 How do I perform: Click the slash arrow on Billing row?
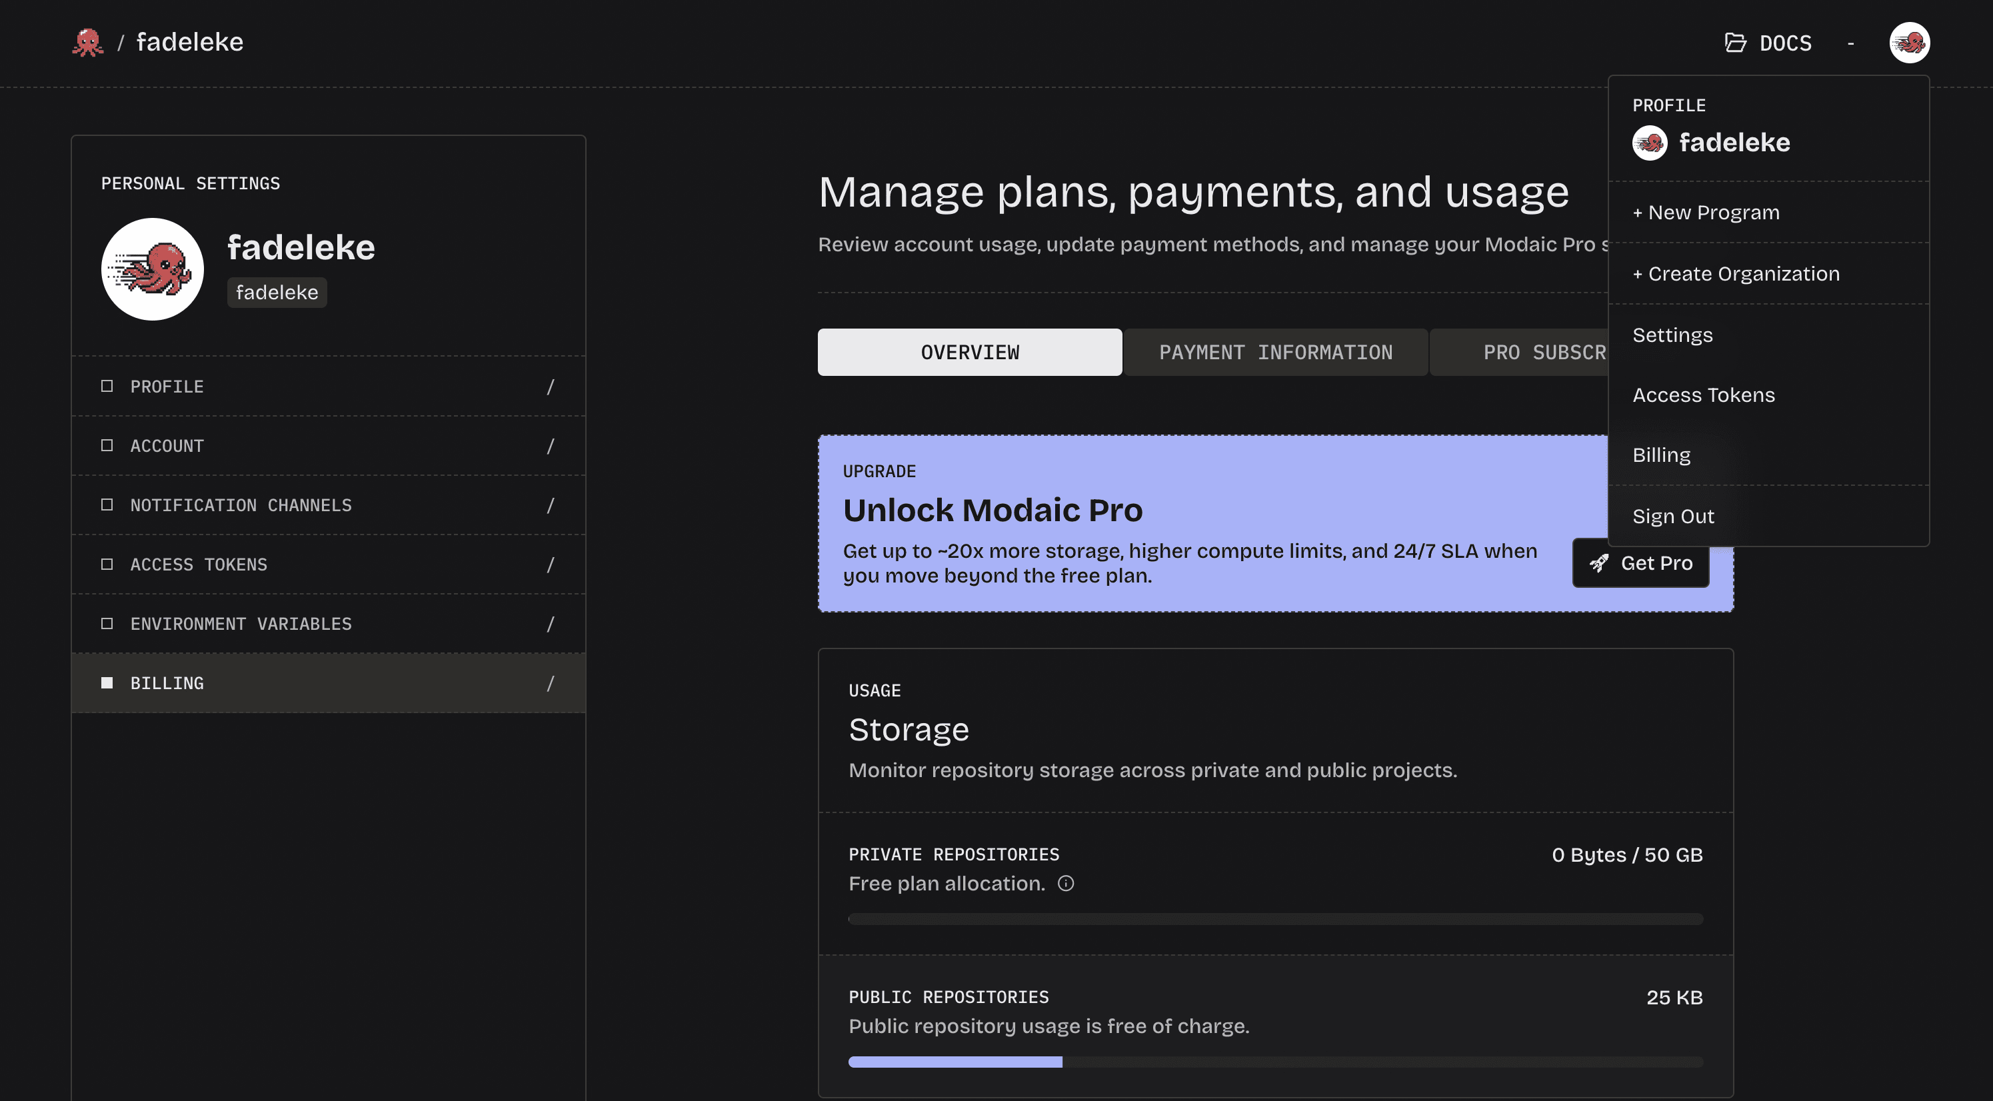pos(550,682)
